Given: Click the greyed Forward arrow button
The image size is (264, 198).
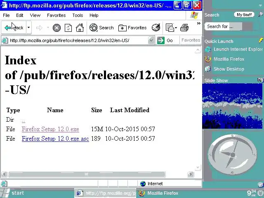Looking at the screenshot, I should 40,28.
